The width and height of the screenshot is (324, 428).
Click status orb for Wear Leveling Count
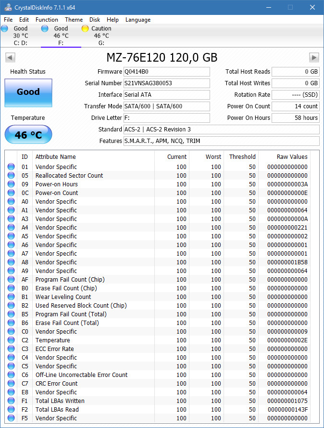pyautogui.click(x=11, y=297)
